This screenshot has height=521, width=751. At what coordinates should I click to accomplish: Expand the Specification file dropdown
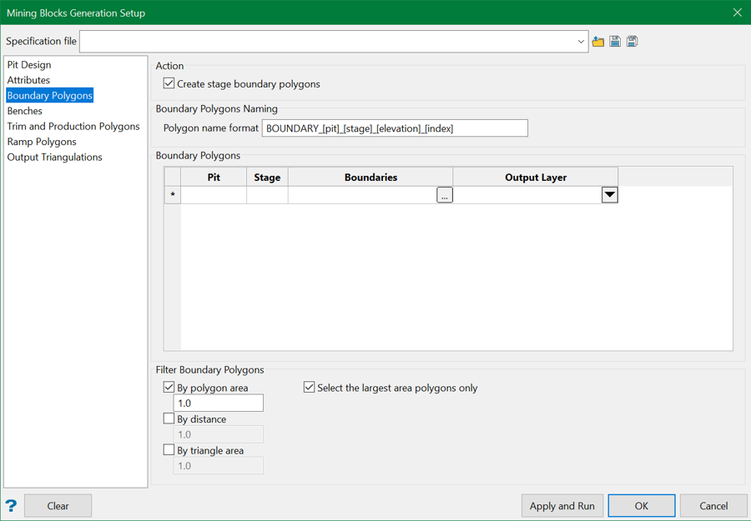[581, 42]
